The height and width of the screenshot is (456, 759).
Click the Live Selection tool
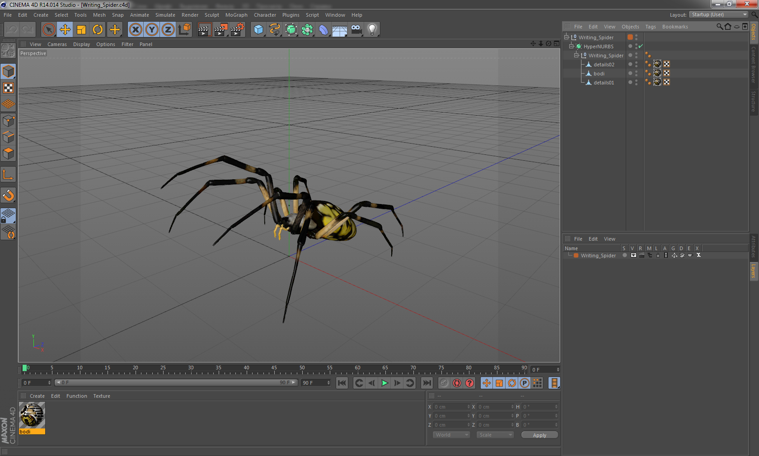(49, 30)
